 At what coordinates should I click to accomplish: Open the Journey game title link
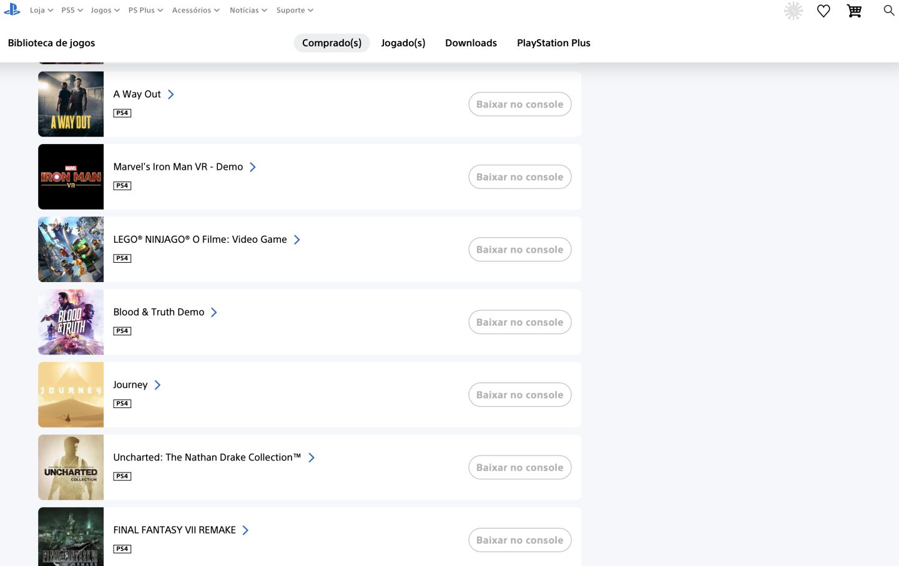pos(130,385)
